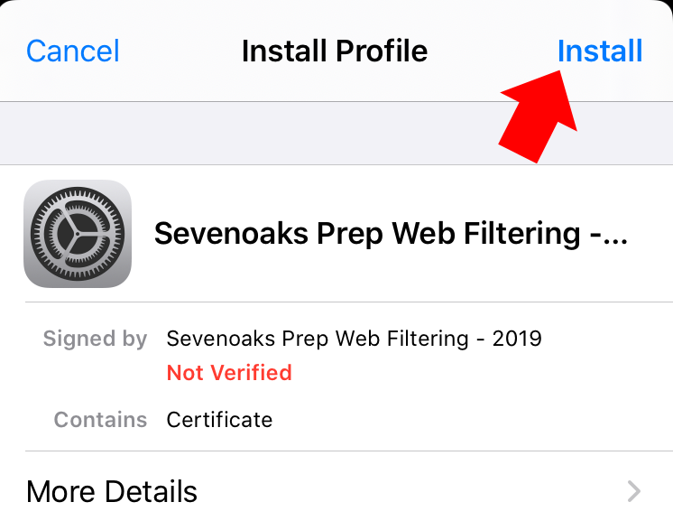The image size is (673, 530).
Task: Click the red Not Verified warning
Action: (229, 372)
